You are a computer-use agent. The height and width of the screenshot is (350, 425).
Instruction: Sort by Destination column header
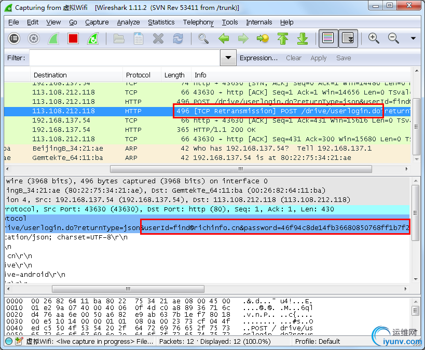coord(76,75)
